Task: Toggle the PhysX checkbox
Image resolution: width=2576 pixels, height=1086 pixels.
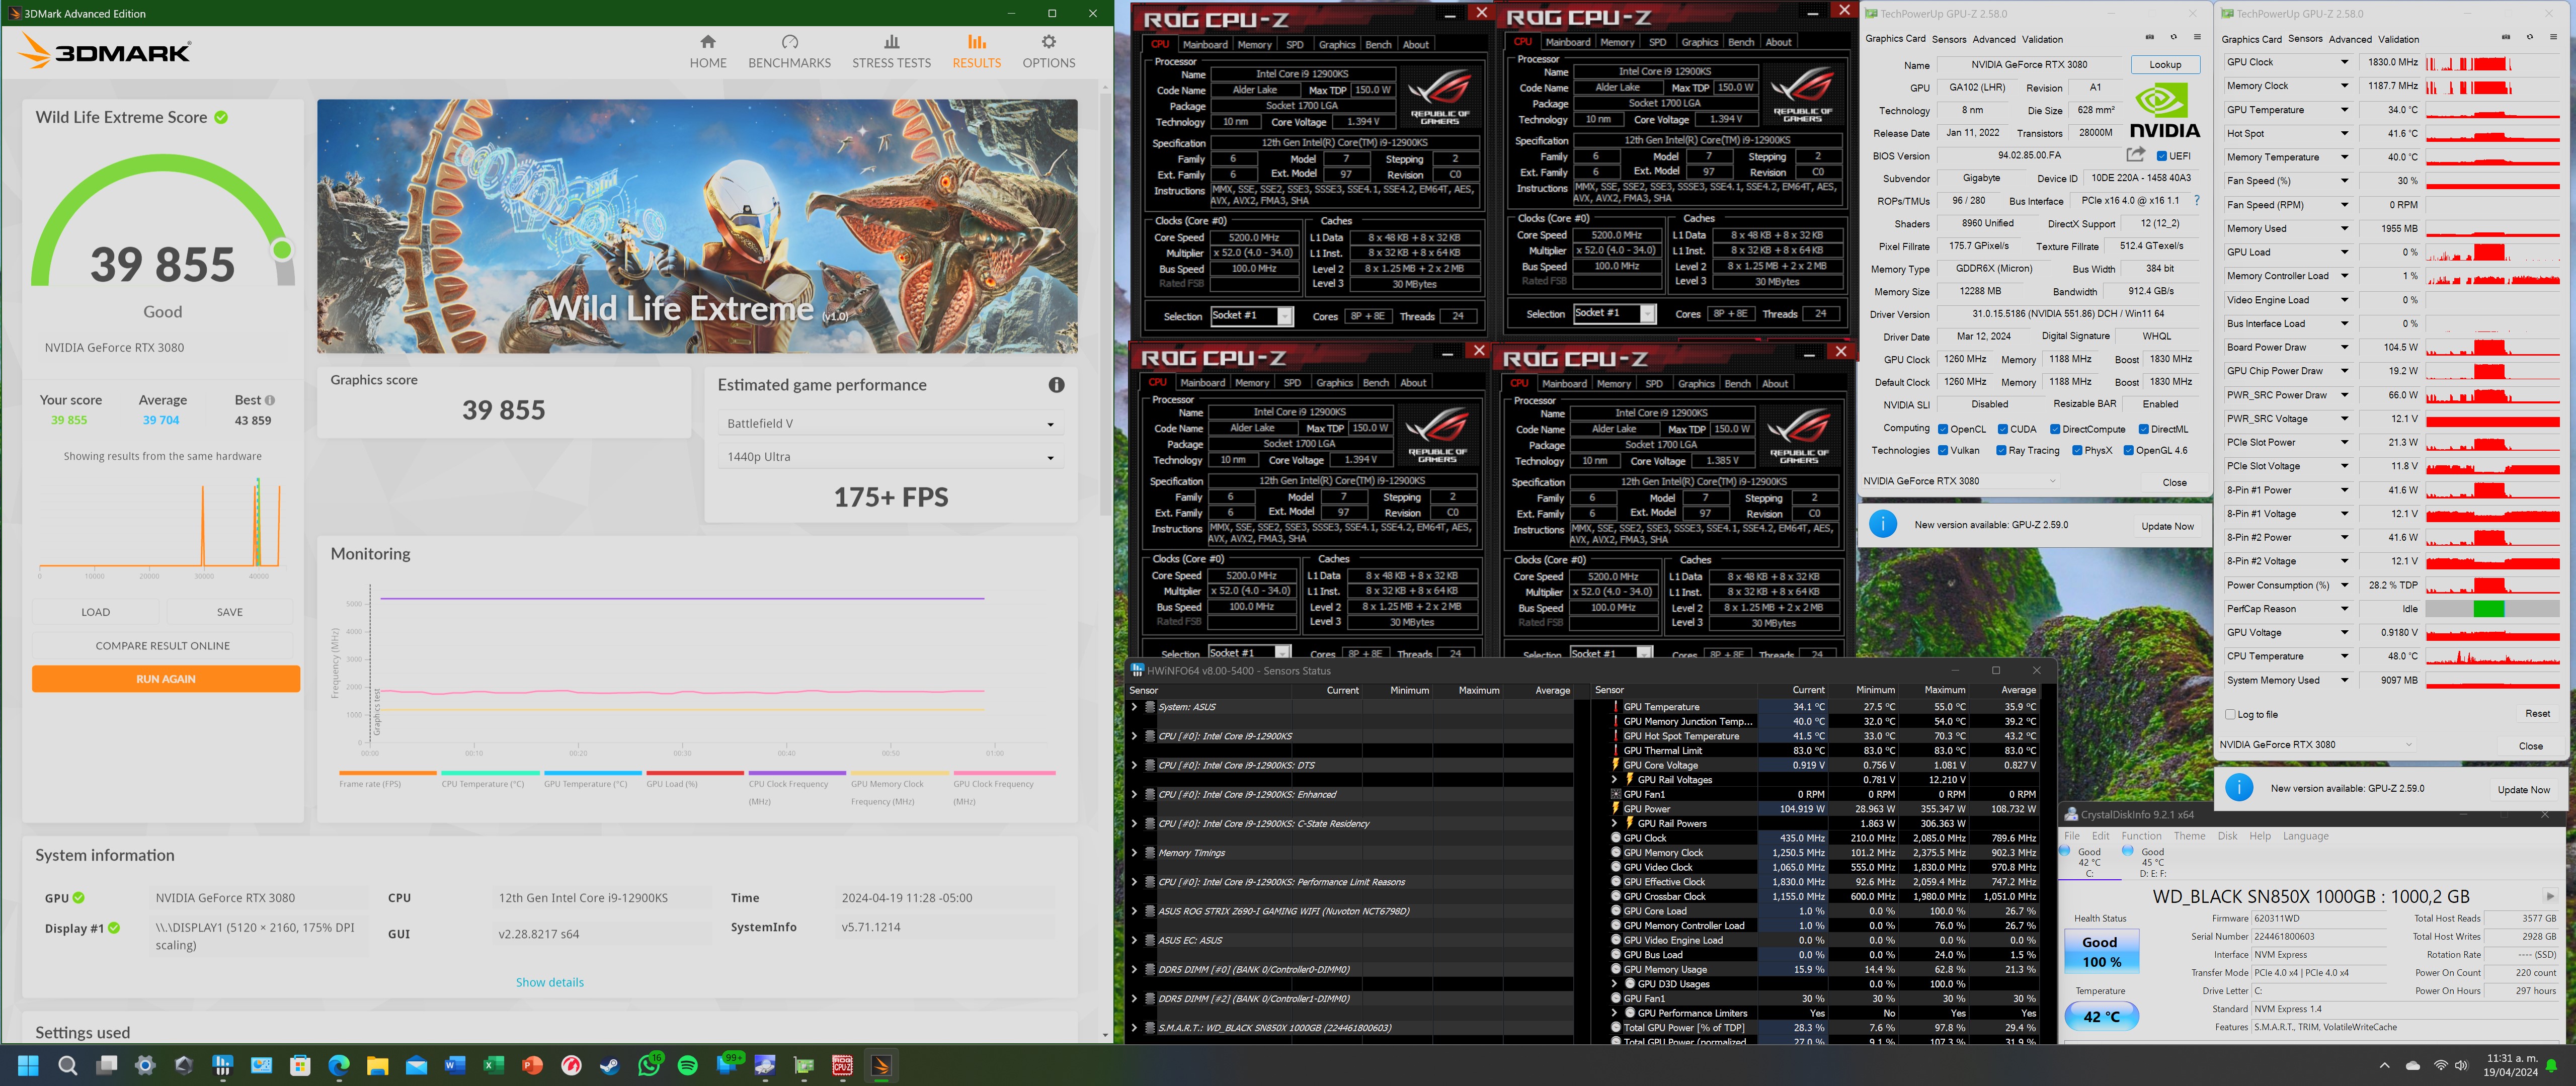Action: [2078, 450]
